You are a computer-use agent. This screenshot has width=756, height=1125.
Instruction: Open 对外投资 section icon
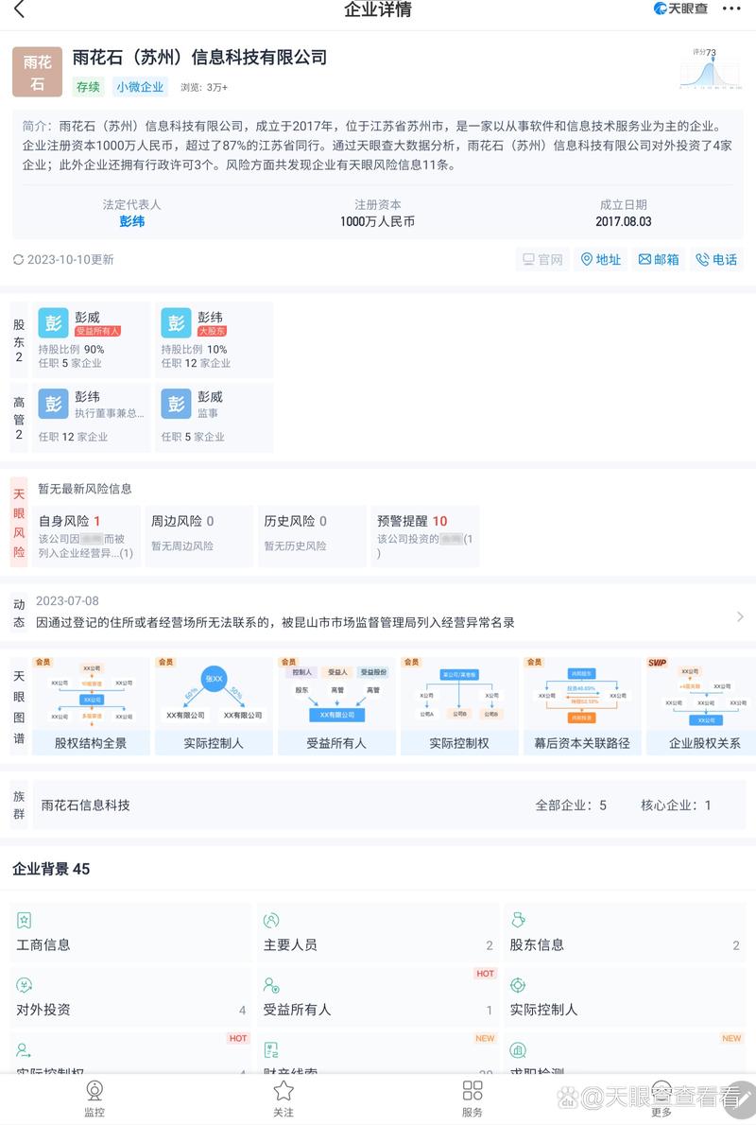pyautogui.click(x=24, y=985)
